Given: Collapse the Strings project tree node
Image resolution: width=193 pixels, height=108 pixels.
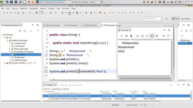Looking at the screenshot, I should coord(2,35).
